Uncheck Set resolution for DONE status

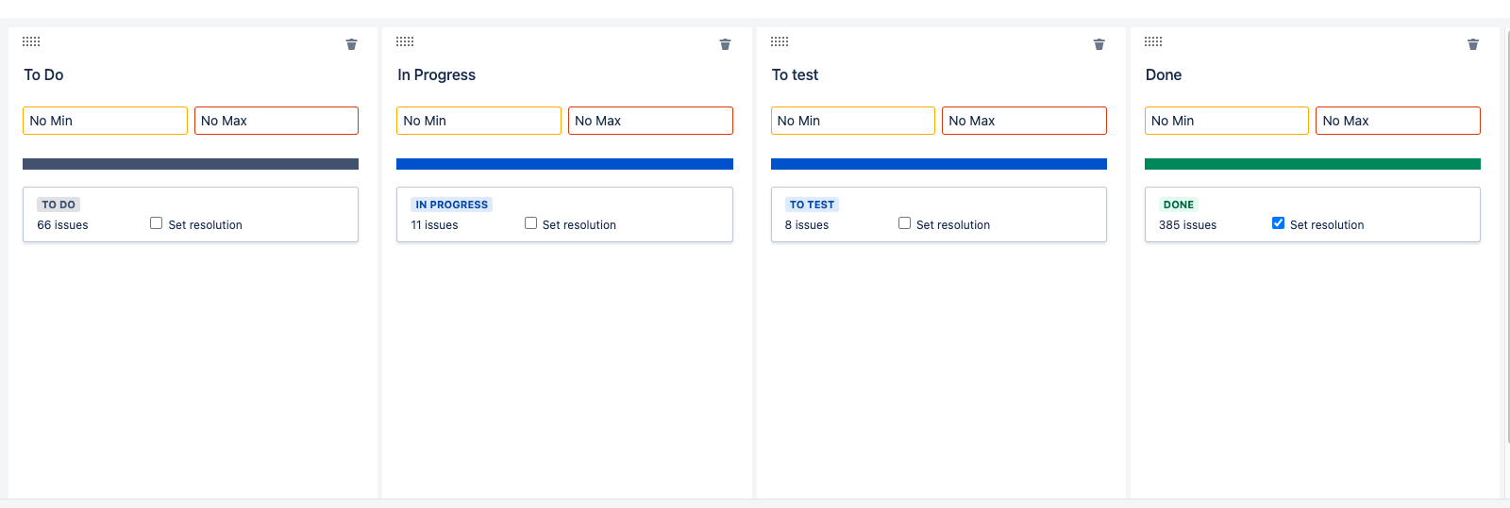pos(1278,223)
